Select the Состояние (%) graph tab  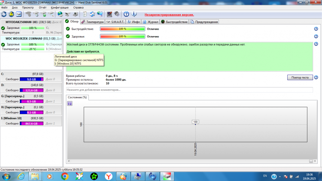pyautogui.click(x=77, y=97)
